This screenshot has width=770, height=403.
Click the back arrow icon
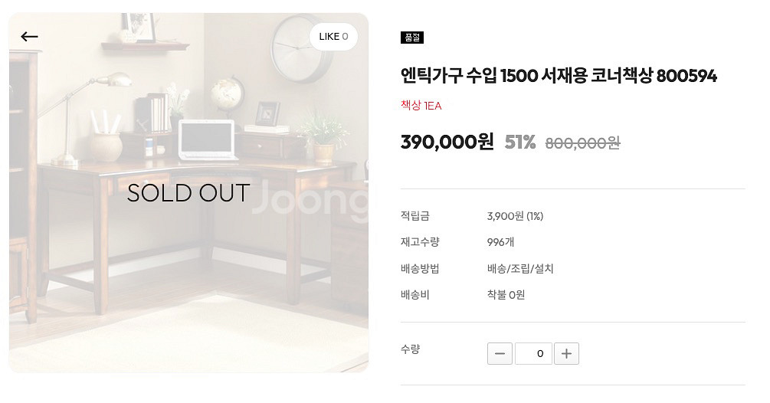[x=29, y=36]
